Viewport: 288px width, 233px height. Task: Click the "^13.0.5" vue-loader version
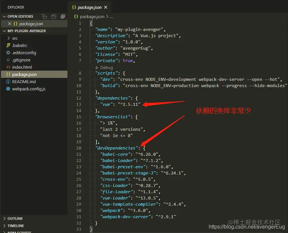tap(147, 198)
